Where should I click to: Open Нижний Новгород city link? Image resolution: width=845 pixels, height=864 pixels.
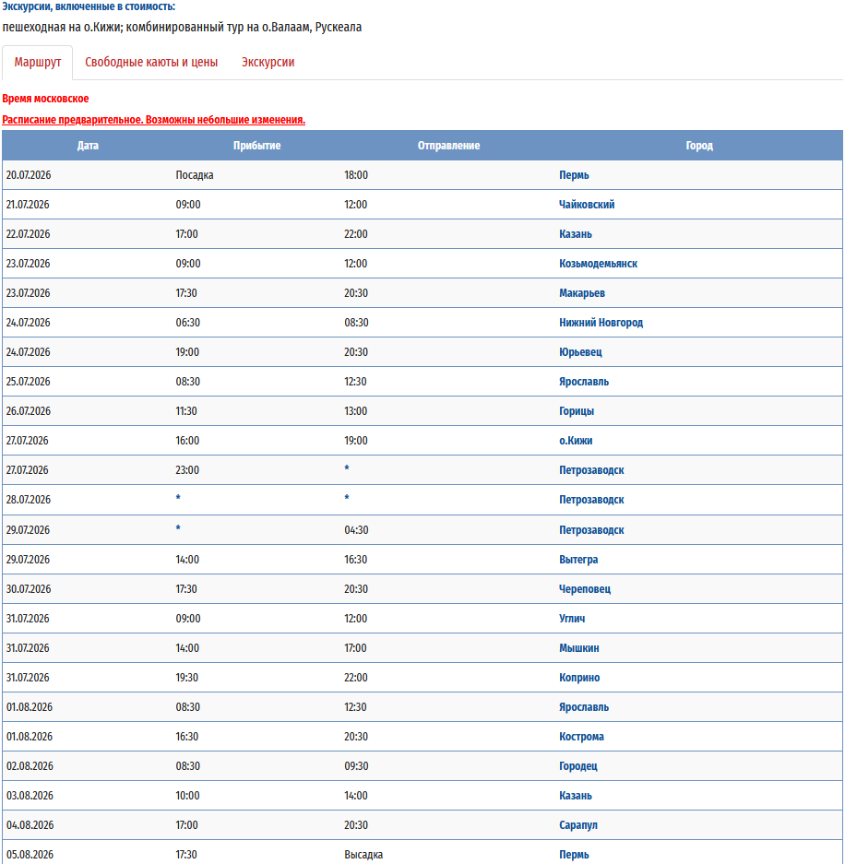point(601,323)
